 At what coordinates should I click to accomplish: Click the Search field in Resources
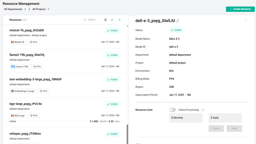point(92,20)
